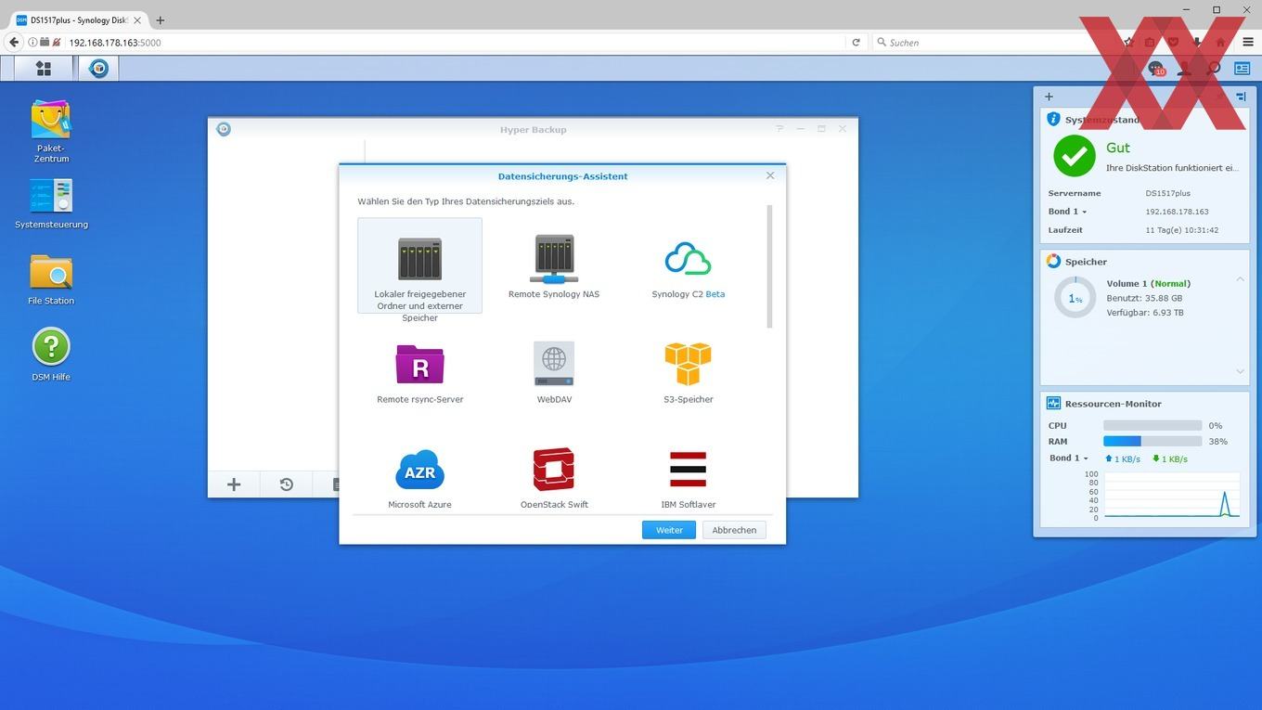Select Synology C2 Beta cloud target
Image resolution: width=1262 pixels, height=710 pixels.
pos(688,266)
